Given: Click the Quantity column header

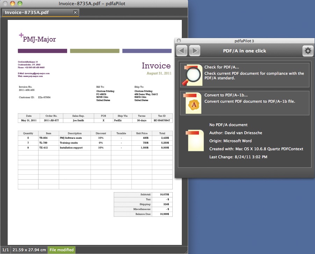Looking at the screenshot, I should click(28, 133).
